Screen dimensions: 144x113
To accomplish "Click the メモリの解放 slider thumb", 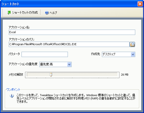I will click(x=51, y=75).
